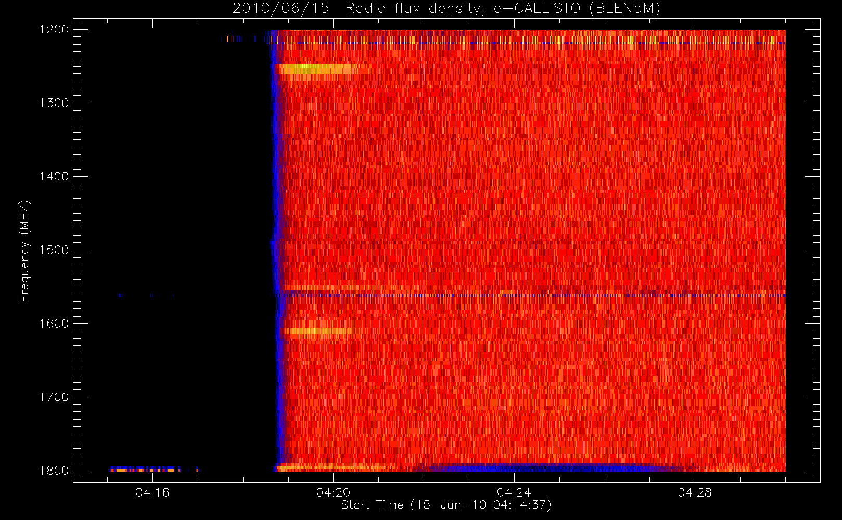Click the 04:28 time tick label
The height and width of the screenshot is (520, 842).
click(x=695, y=492)
